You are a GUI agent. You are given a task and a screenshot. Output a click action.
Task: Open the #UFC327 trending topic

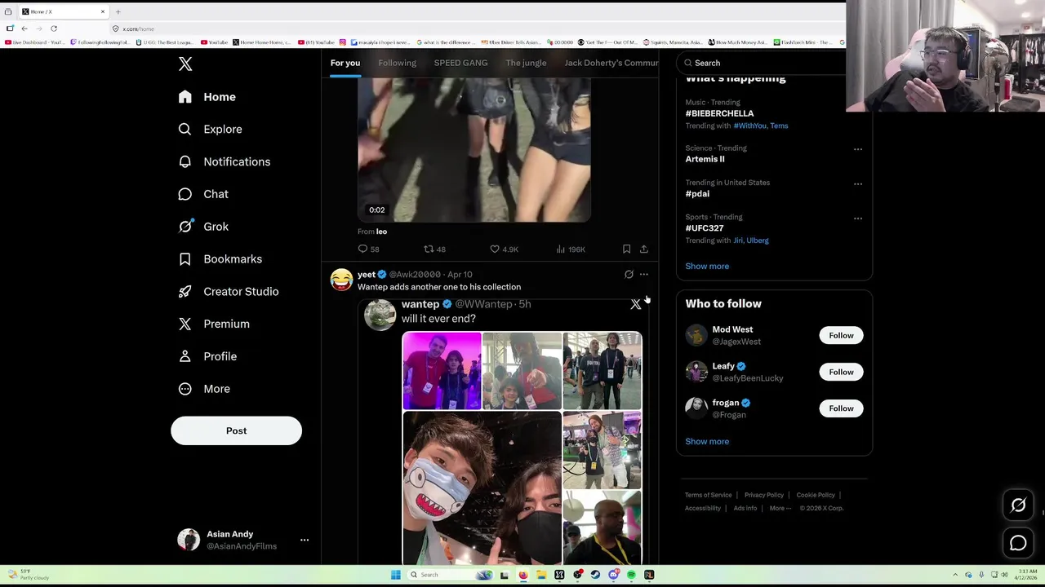[x=705, y=228]
